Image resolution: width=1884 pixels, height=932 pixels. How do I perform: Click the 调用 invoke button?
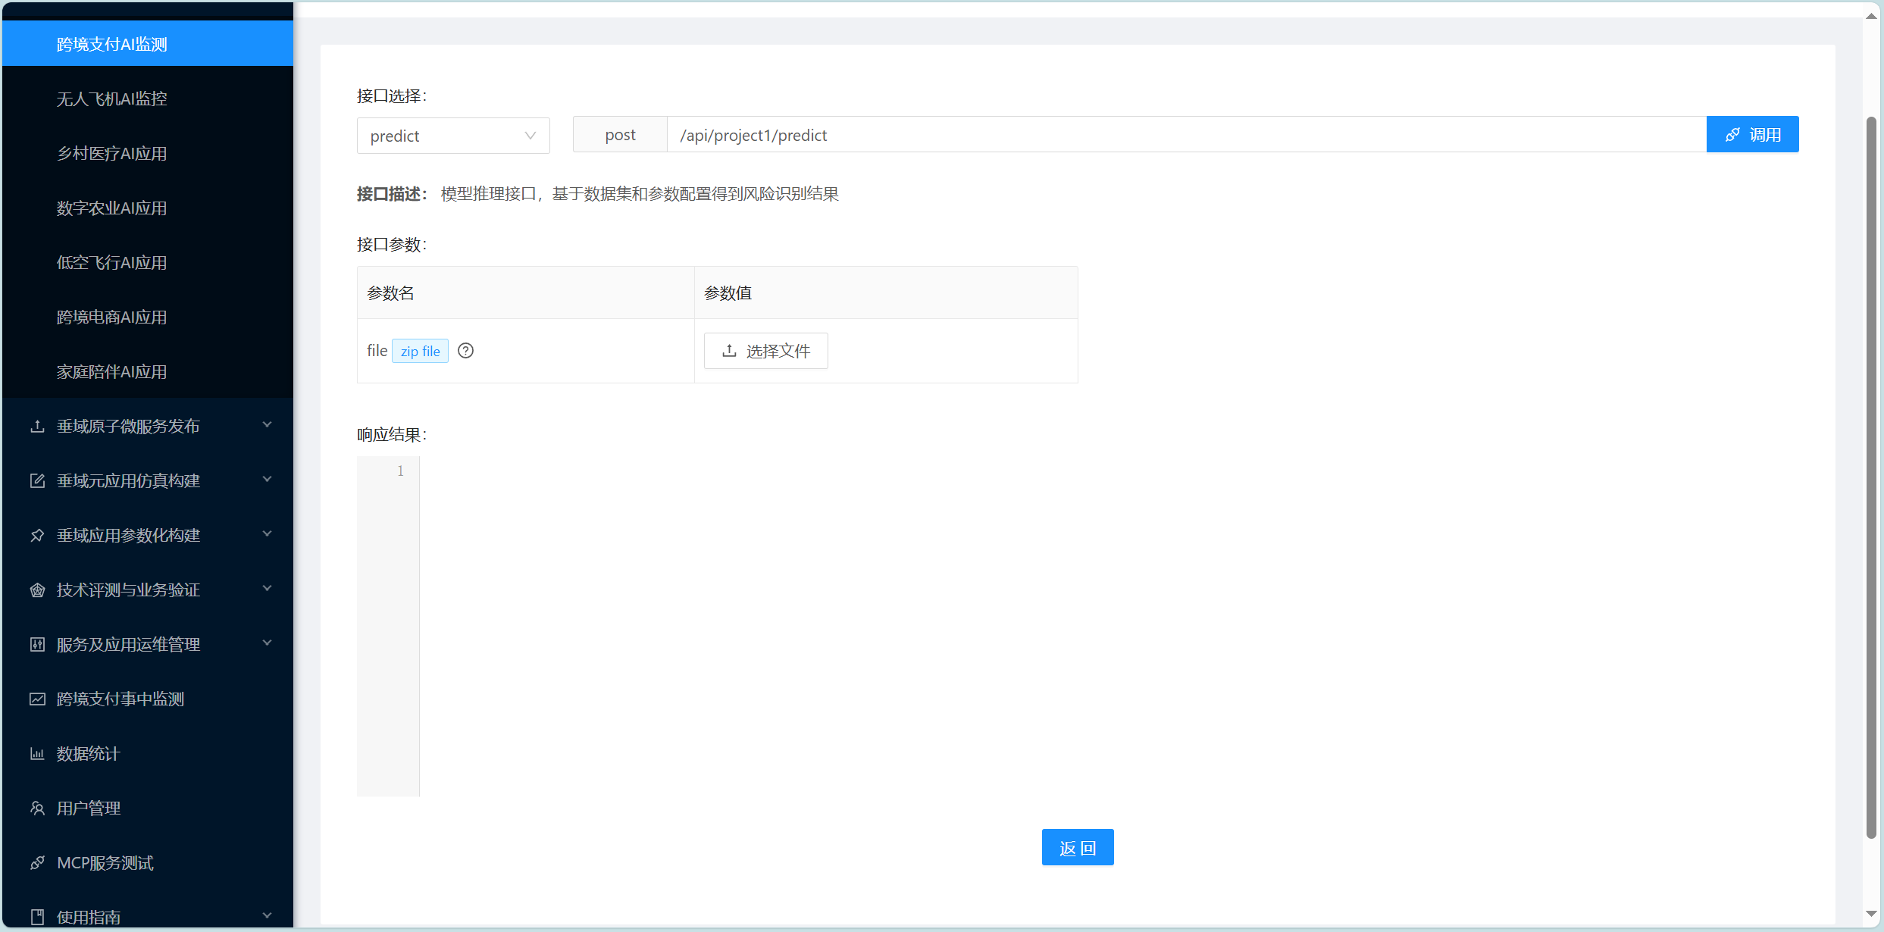(x=1752, y=134)
